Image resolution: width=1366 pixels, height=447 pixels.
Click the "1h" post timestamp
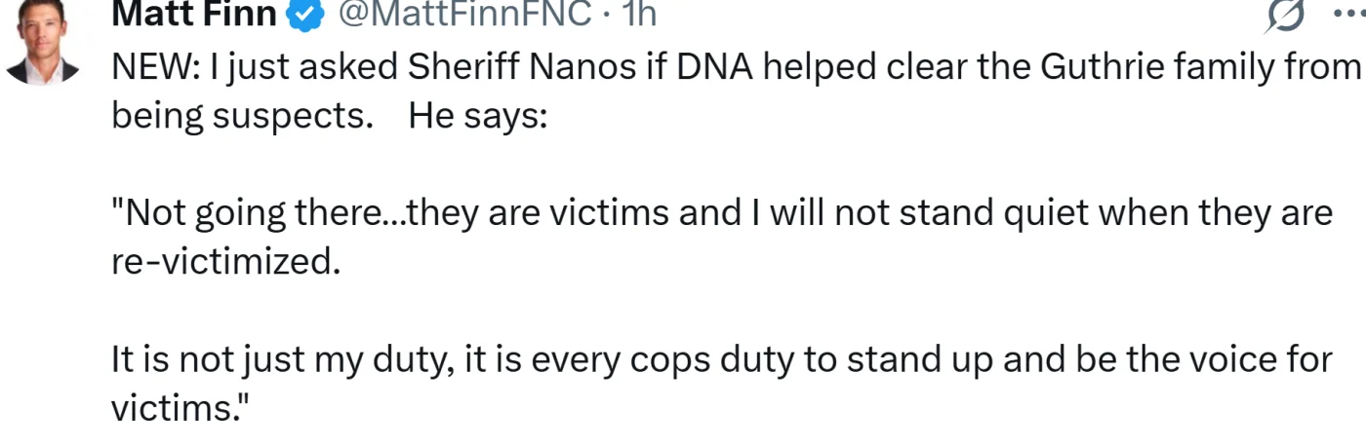click(x=638, y=14)
